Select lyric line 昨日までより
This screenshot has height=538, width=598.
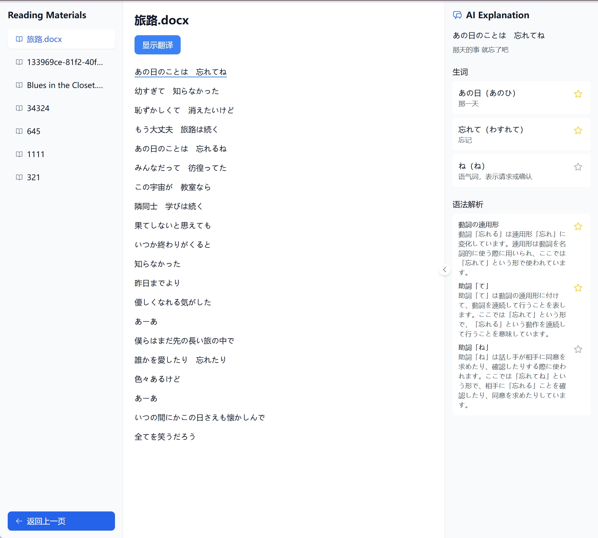(158, 283)
